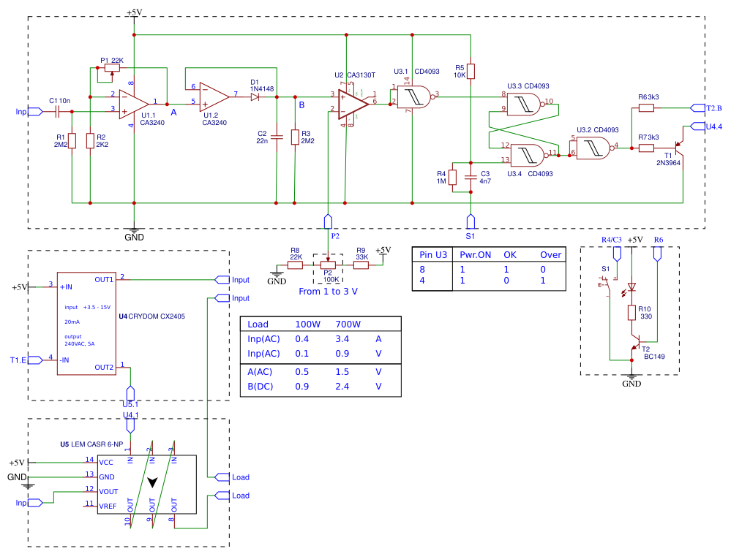This screenshot has width=731, height=554.
Task: Select the P1 22K trimmer potentiometer
Action: pyautogui.click(x=111, y=67)
